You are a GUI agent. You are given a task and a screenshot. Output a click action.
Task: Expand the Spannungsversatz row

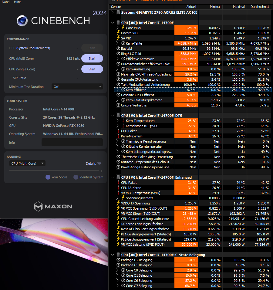point(118,198)
